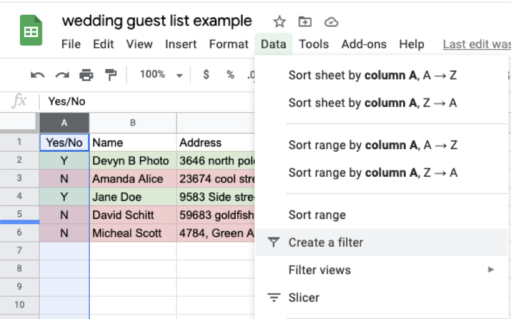Click the print icon
The width and height of the screenshot is (511, 319).
86,75
